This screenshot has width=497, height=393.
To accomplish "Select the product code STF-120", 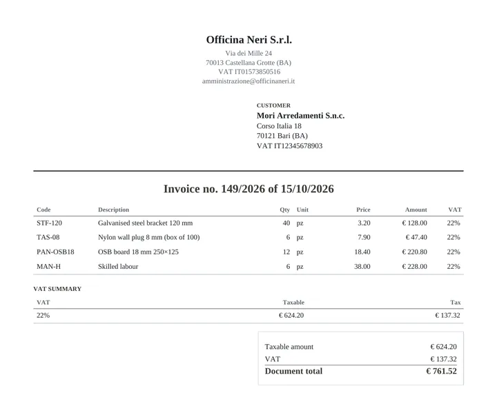I will (x=49, y=223).
